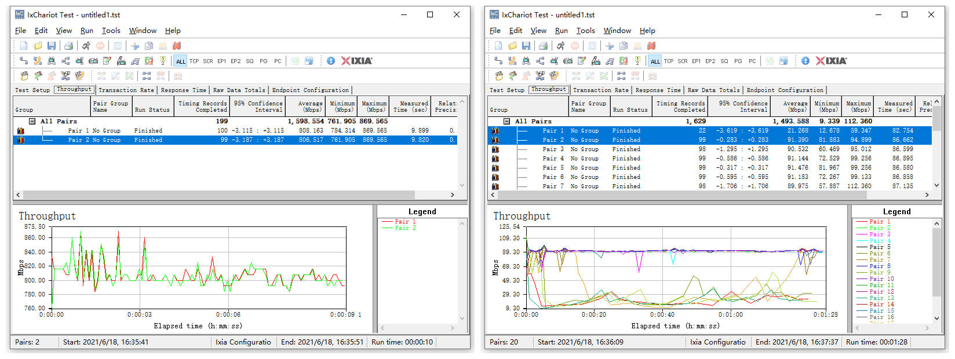Open Help menu in left window
The image size is (955, 359).
(x=173, y=31)
